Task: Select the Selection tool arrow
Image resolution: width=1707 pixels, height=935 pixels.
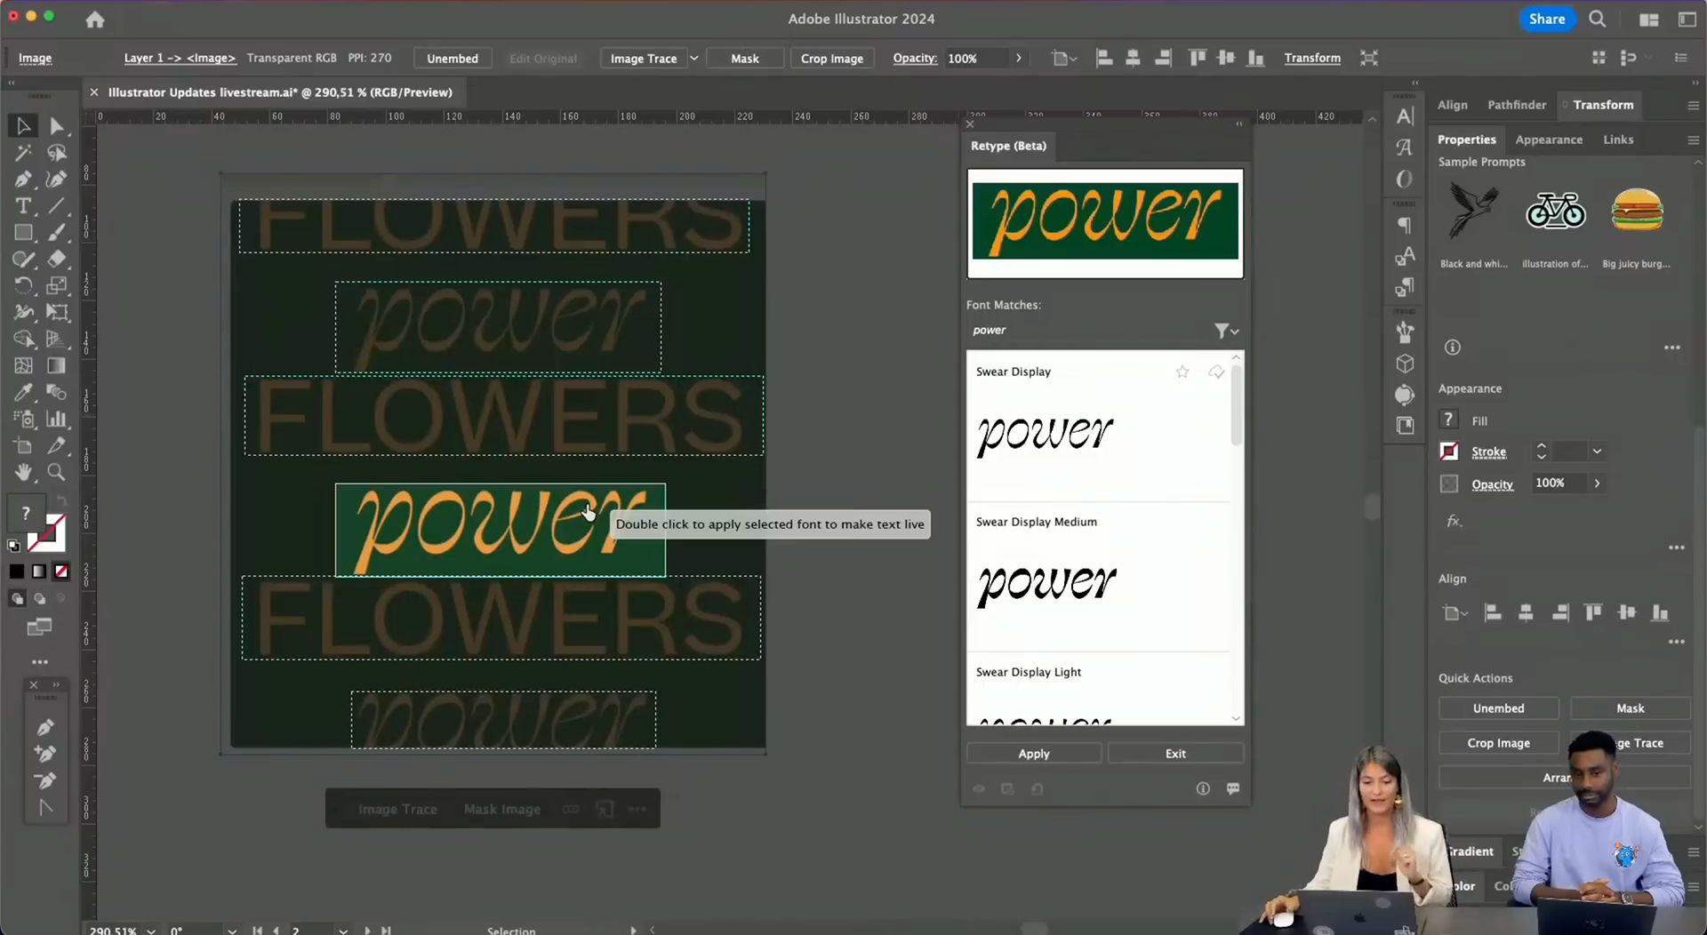Action: [23, 126]
